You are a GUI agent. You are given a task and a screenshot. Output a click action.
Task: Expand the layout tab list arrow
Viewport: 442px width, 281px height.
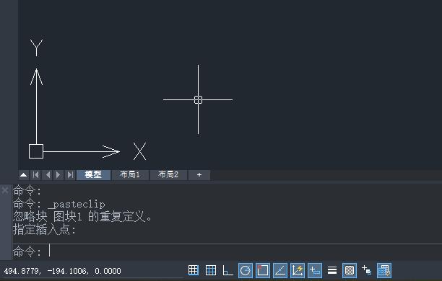point(24,174)
